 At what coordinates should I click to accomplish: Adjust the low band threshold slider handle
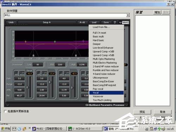(x=27, y=87)
